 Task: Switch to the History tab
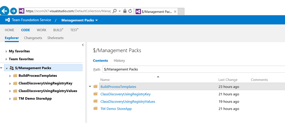(x=119, y=61)
